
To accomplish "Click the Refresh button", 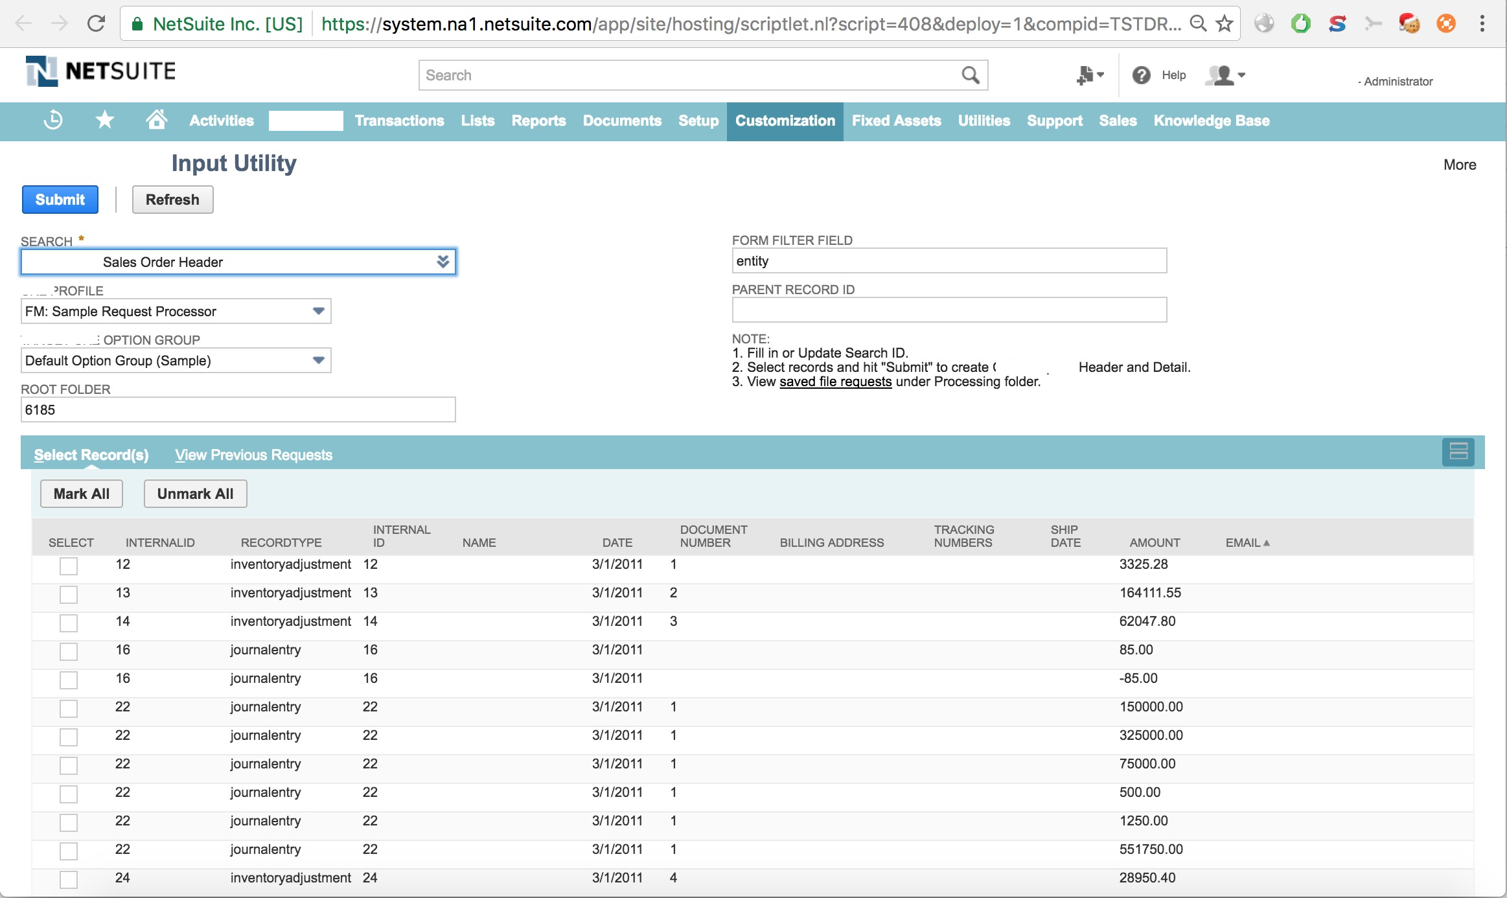I will [172, 200].
